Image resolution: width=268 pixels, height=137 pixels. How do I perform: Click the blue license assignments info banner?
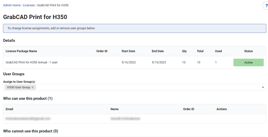pyautogui.click(x=135, y=28)
